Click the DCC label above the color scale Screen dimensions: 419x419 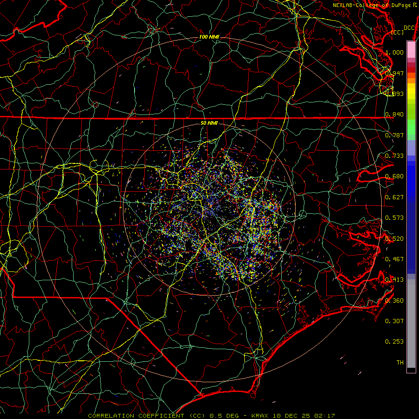click(409, 28)
